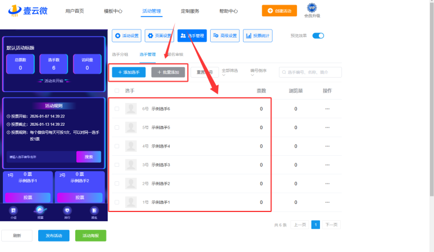This screenshot has width=434, height=252.
Task: Switch to the 选手分组 tab
Action: 120,54
